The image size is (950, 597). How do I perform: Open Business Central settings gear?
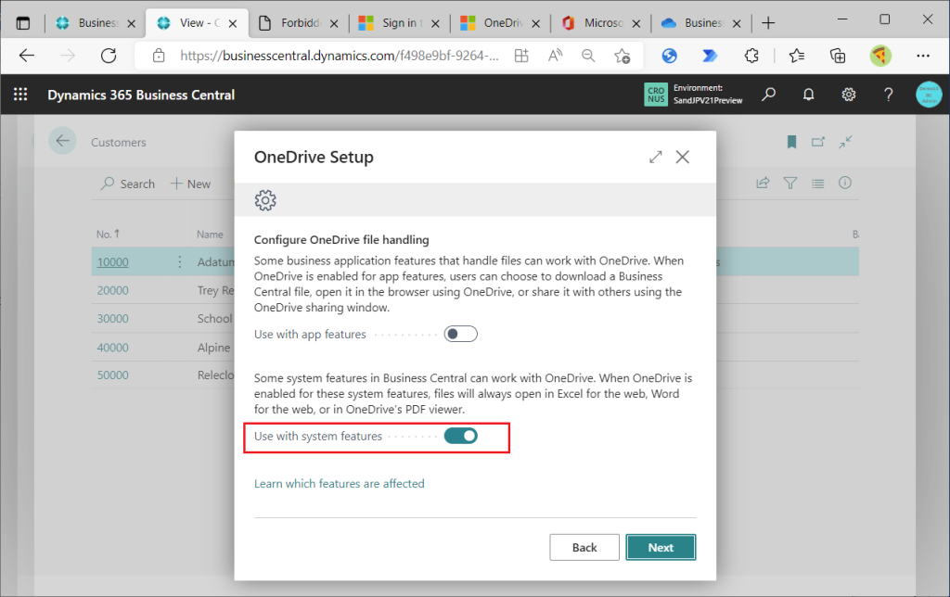[x=848, y=95]
